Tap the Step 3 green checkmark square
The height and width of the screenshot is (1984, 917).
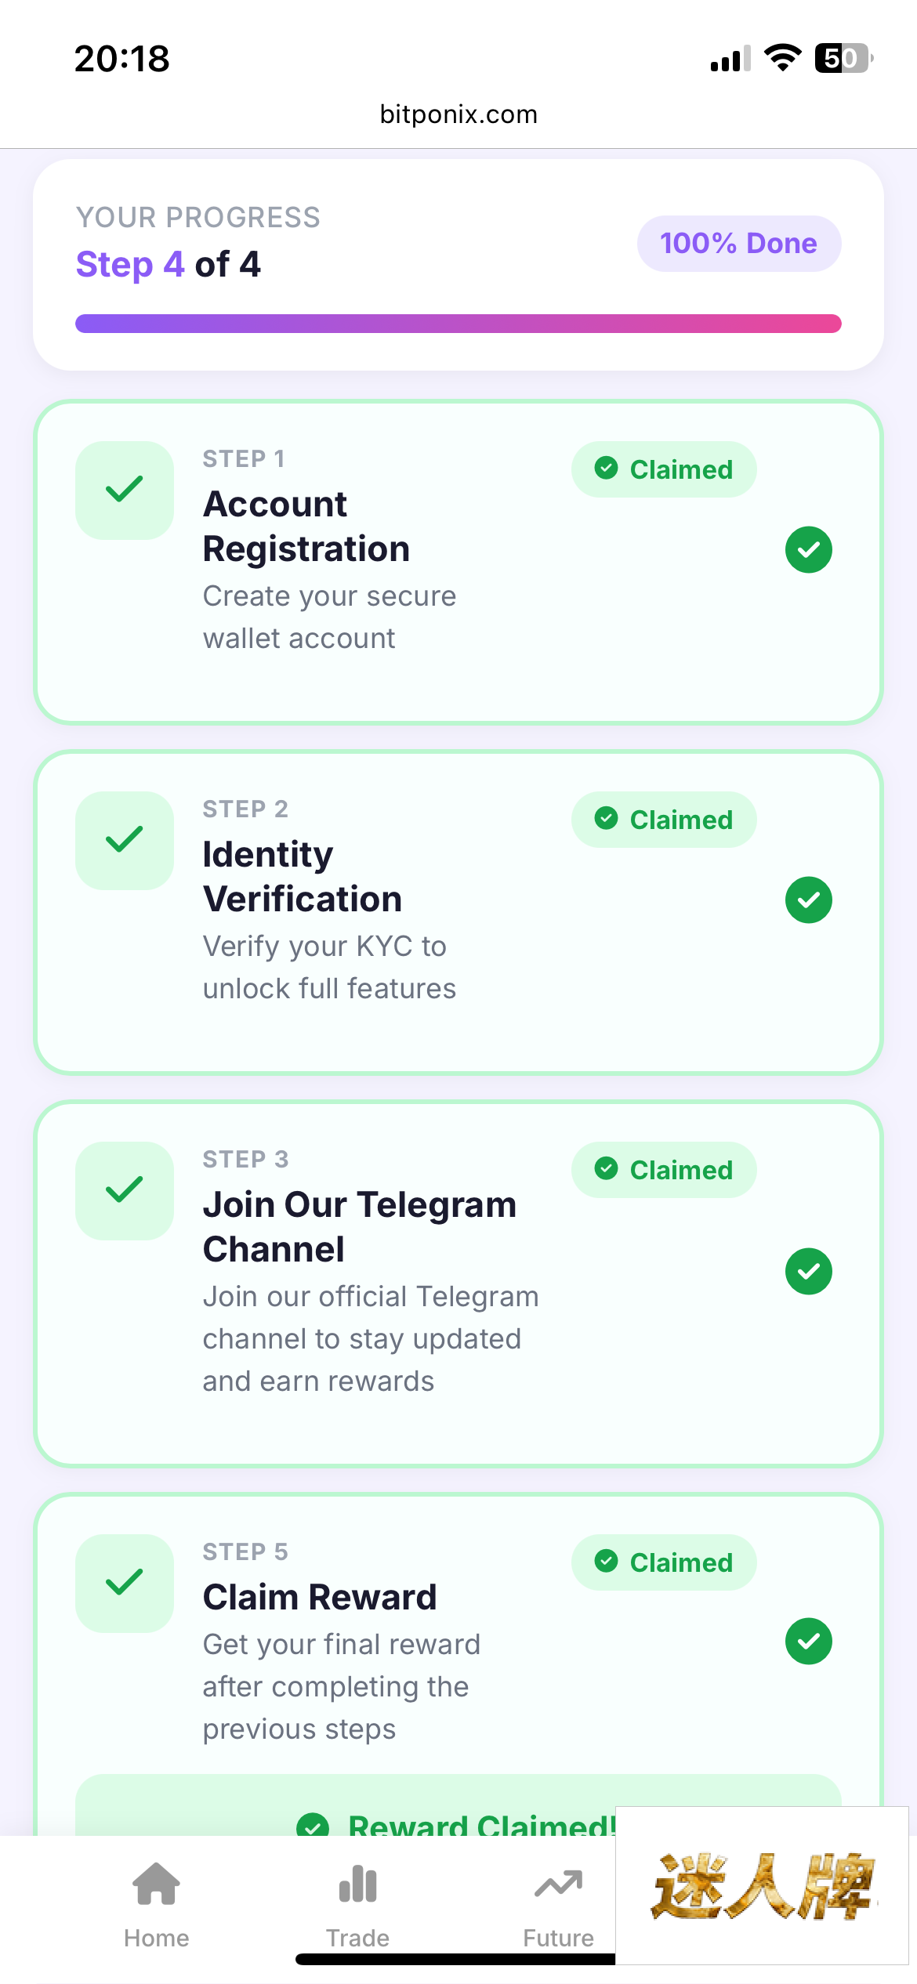tap(125, 1191)
